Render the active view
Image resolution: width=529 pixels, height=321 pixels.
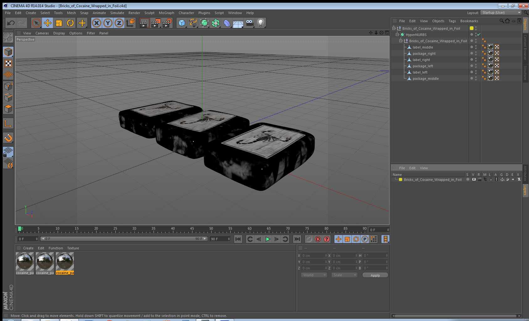pos(144,23)
